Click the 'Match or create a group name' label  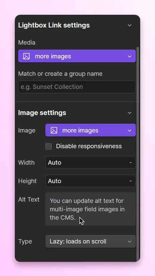point(60,74)
